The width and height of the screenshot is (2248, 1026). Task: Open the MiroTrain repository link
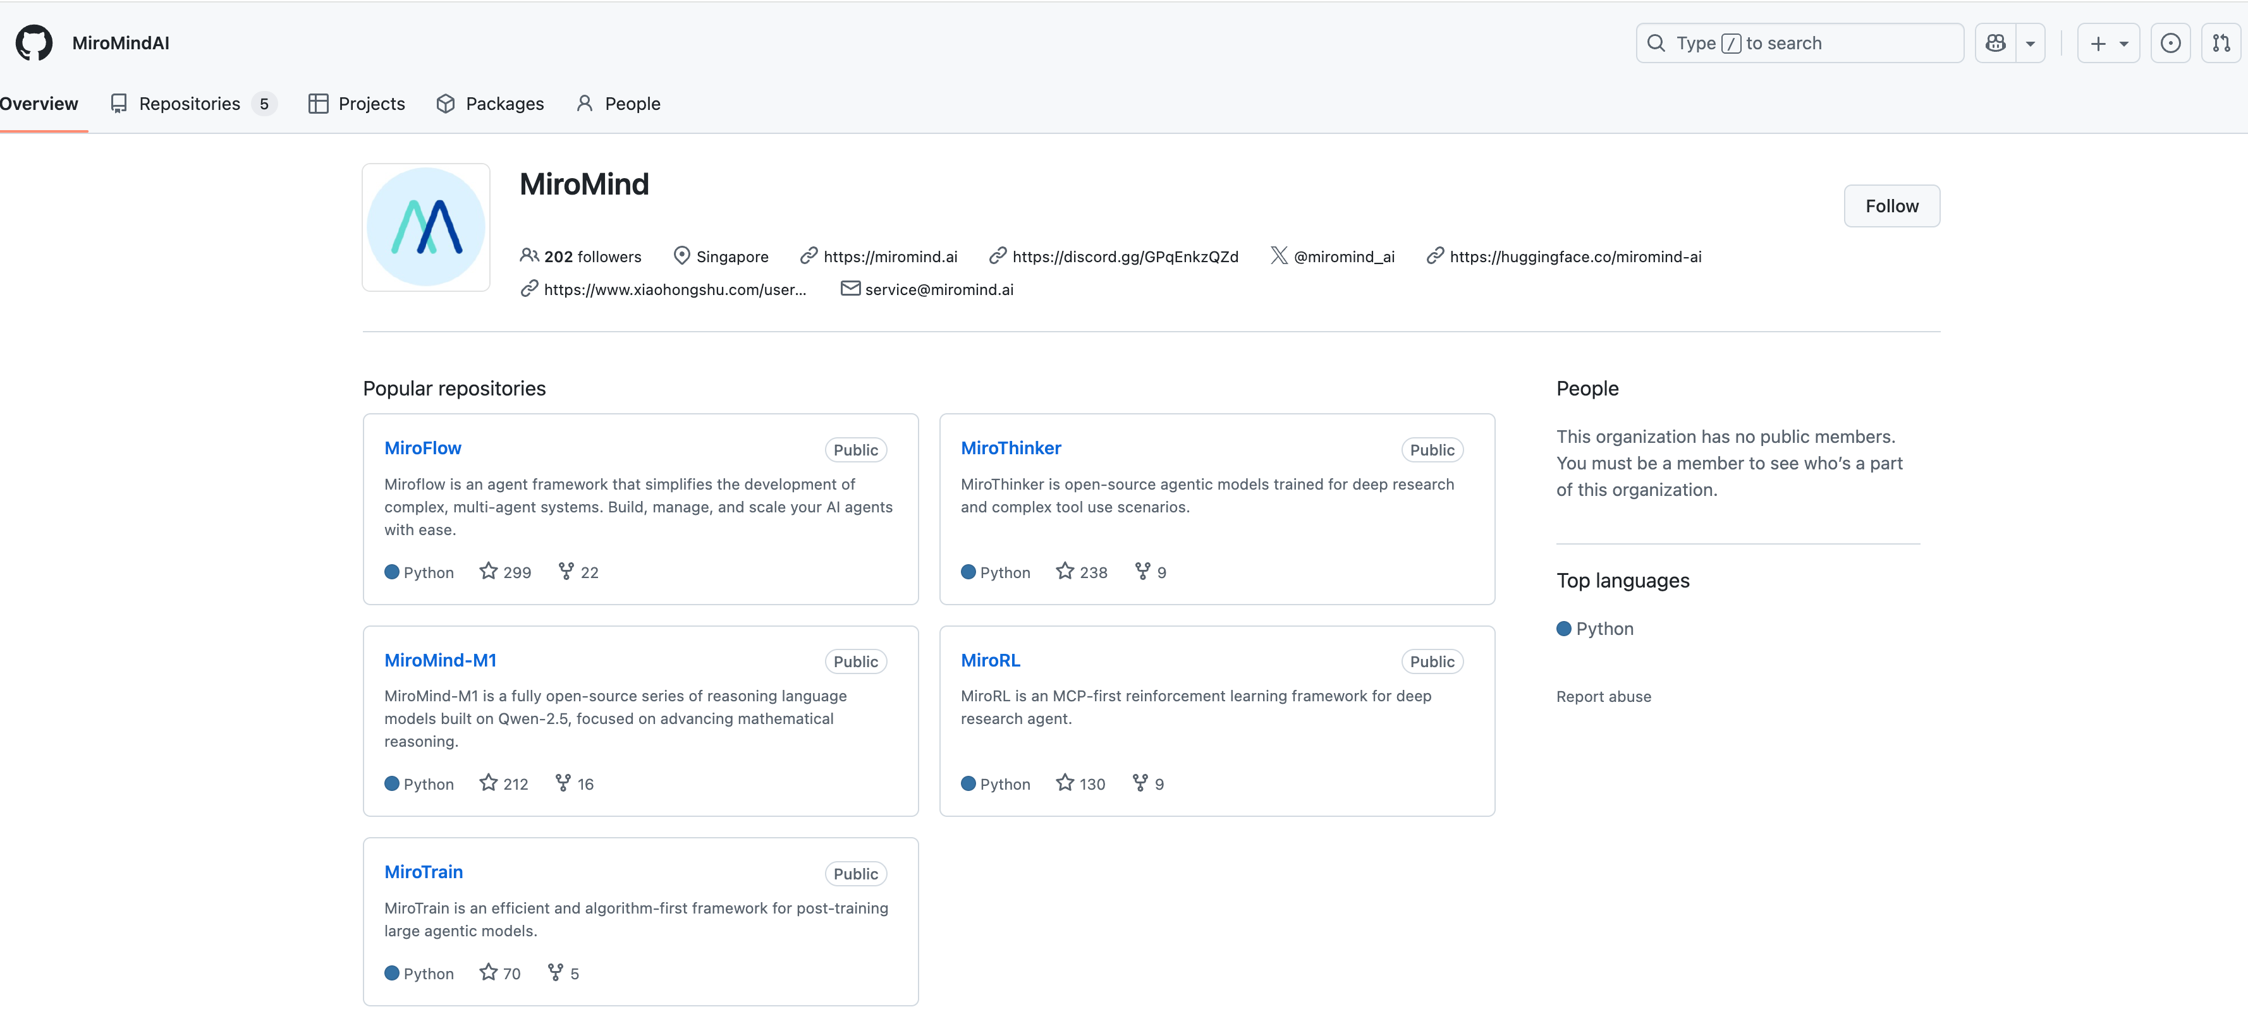point(424,872)
